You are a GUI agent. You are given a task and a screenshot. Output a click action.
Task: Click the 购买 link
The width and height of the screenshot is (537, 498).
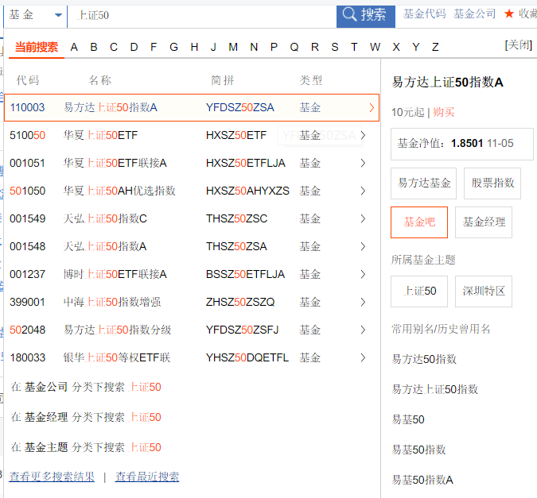pyautogui.click(x=443, y=112)
